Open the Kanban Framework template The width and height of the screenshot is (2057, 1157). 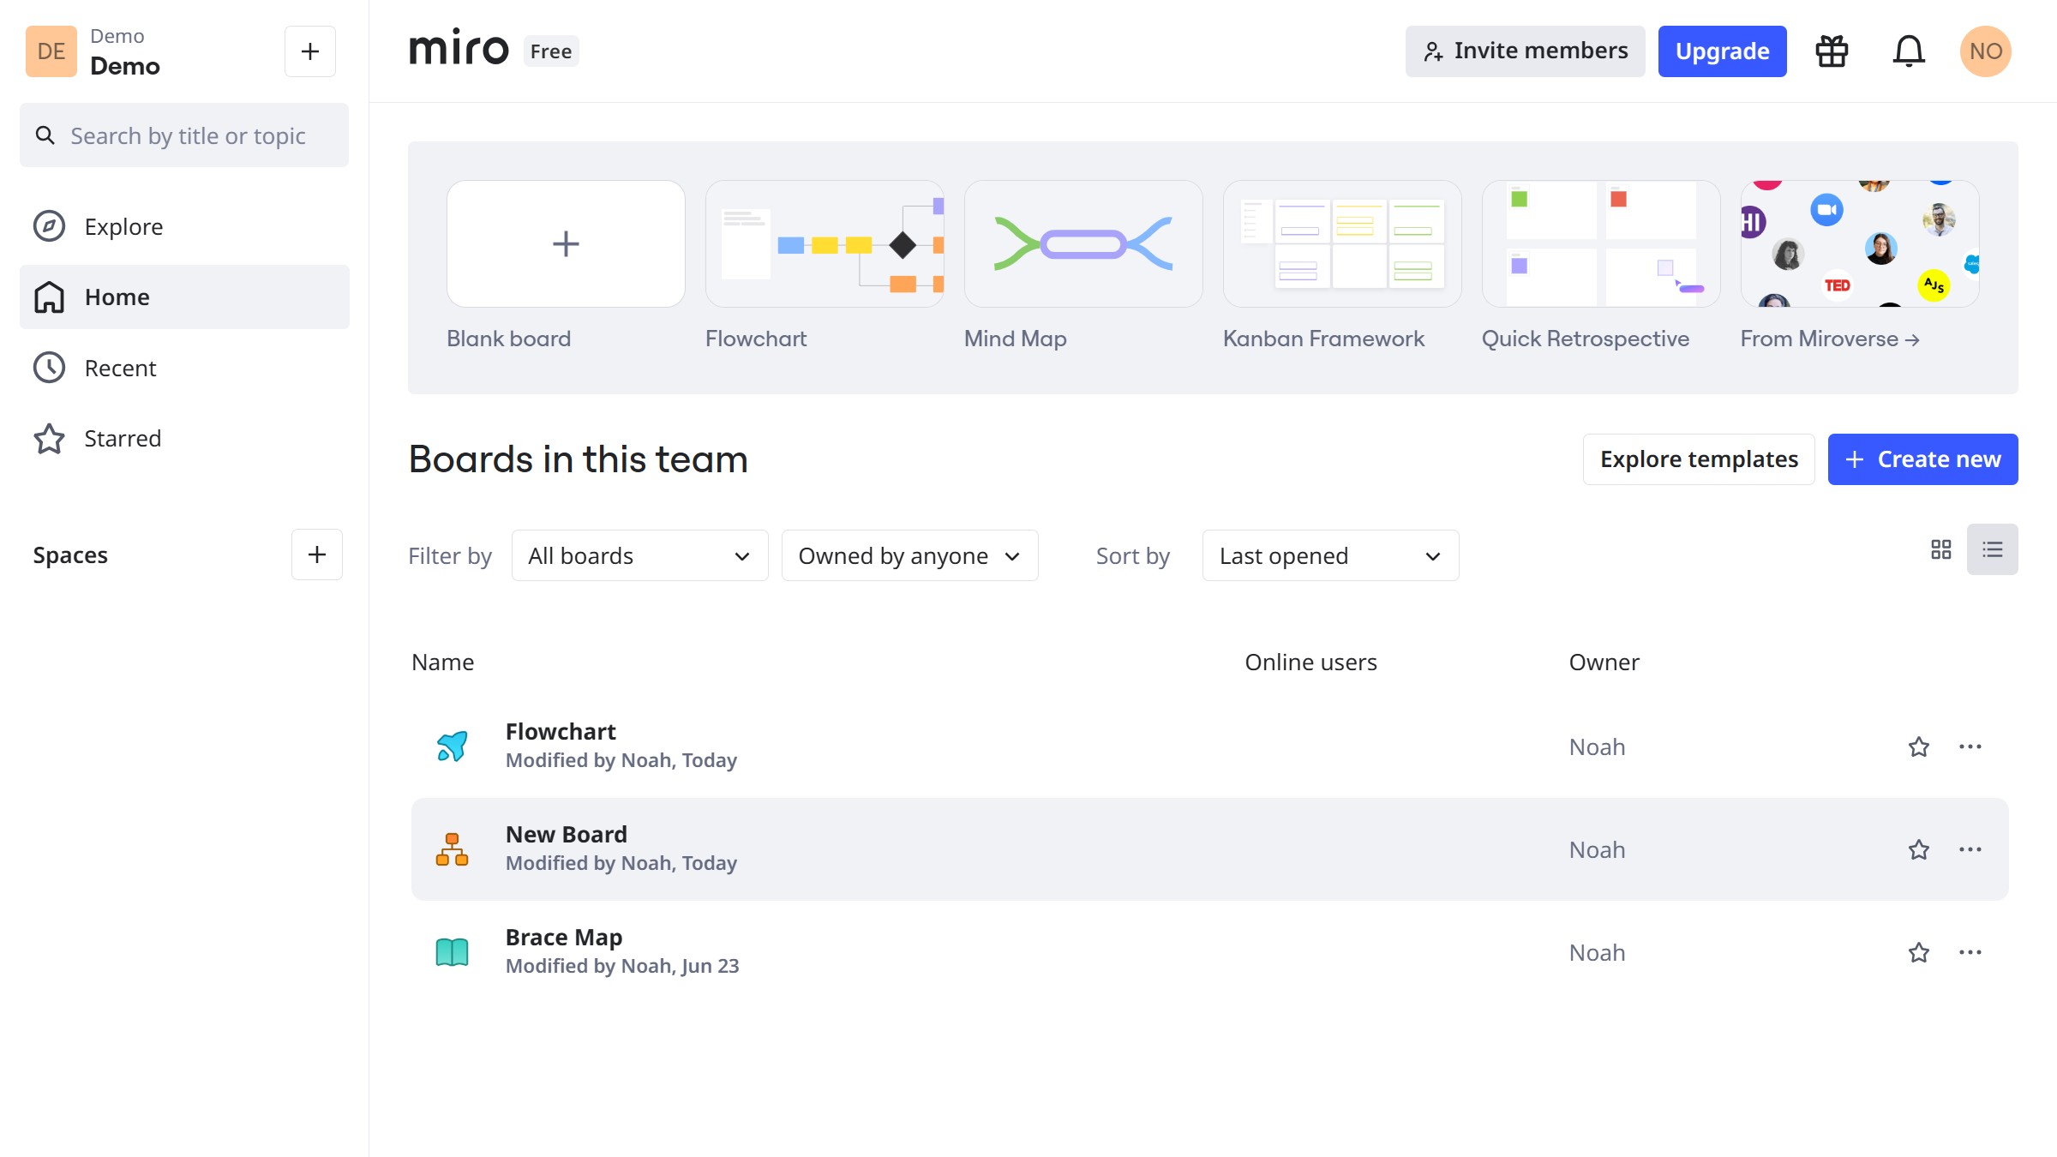pyautogui.click(x=1341, y=243)
